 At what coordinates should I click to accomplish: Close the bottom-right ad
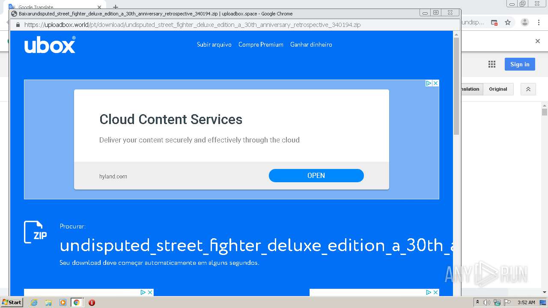click(x=436, y=292)
